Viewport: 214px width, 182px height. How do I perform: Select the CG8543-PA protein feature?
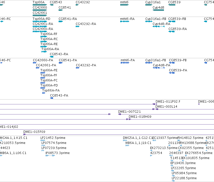tap(52, 98)
